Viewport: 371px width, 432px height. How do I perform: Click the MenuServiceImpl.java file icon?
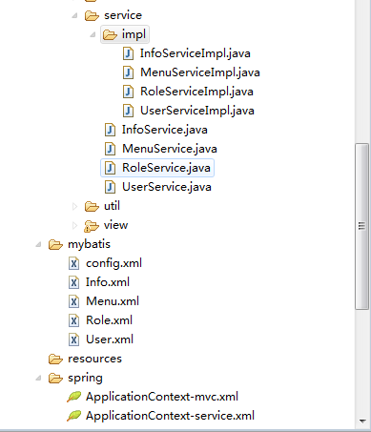(x=128, y=72)
